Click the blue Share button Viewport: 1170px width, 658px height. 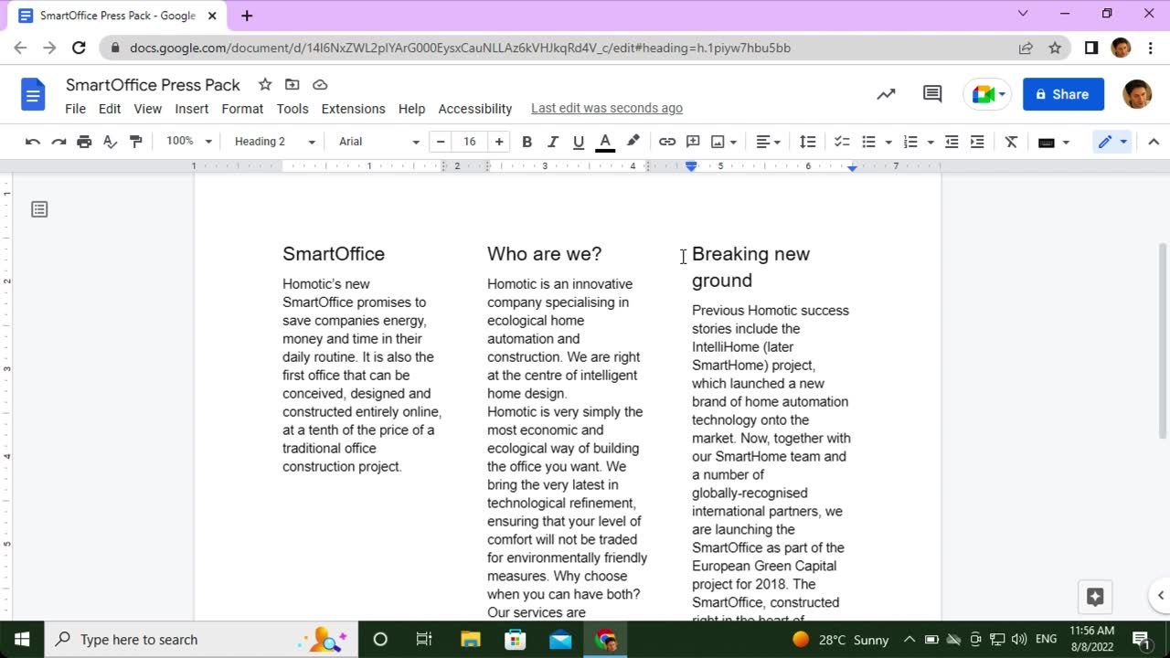(x=1063, y=94)
